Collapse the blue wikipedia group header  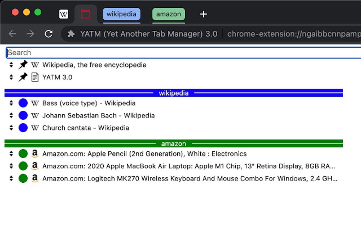click(x=173, y=93)
